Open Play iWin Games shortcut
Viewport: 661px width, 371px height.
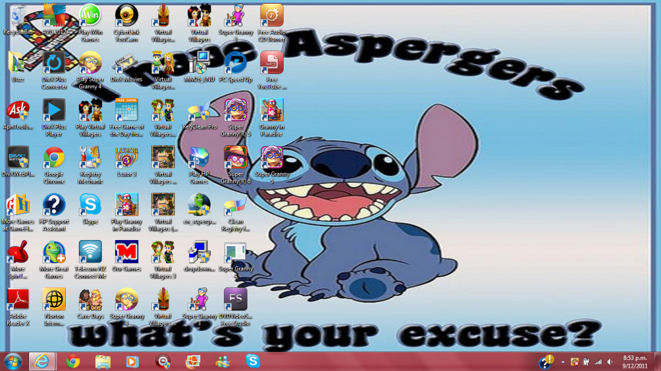coord(90,23)
